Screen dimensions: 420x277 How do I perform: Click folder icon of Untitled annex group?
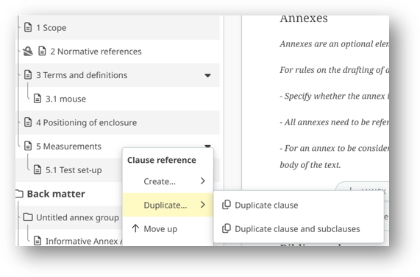28,217
